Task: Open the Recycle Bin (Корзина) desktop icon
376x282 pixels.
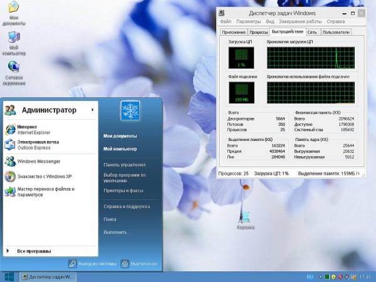Action: point(245,218)
